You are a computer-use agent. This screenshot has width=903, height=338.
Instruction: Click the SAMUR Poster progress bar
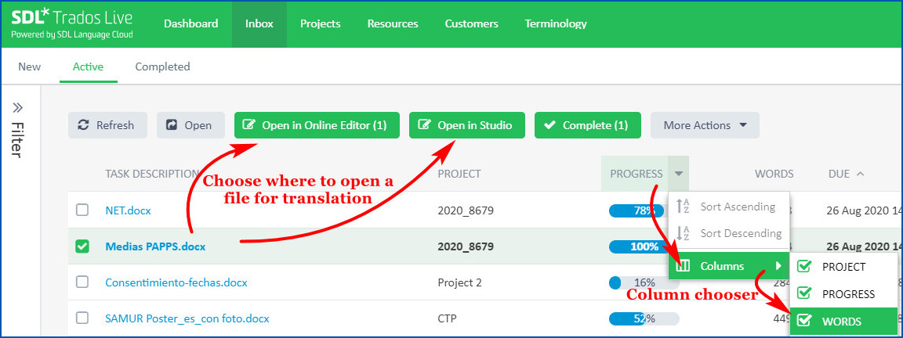[644, 318]
